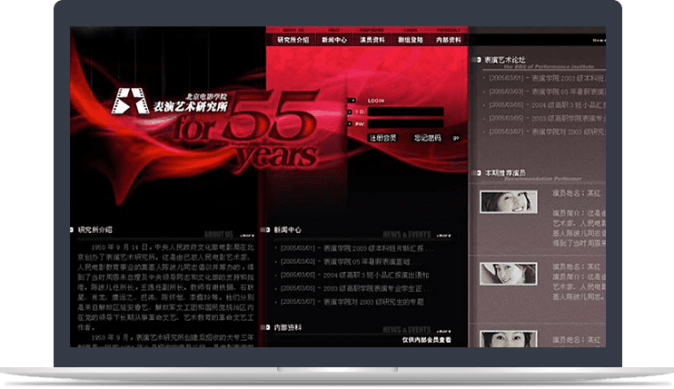
Task: Click the 新闻中心 section heading
Action: point(288,230)
